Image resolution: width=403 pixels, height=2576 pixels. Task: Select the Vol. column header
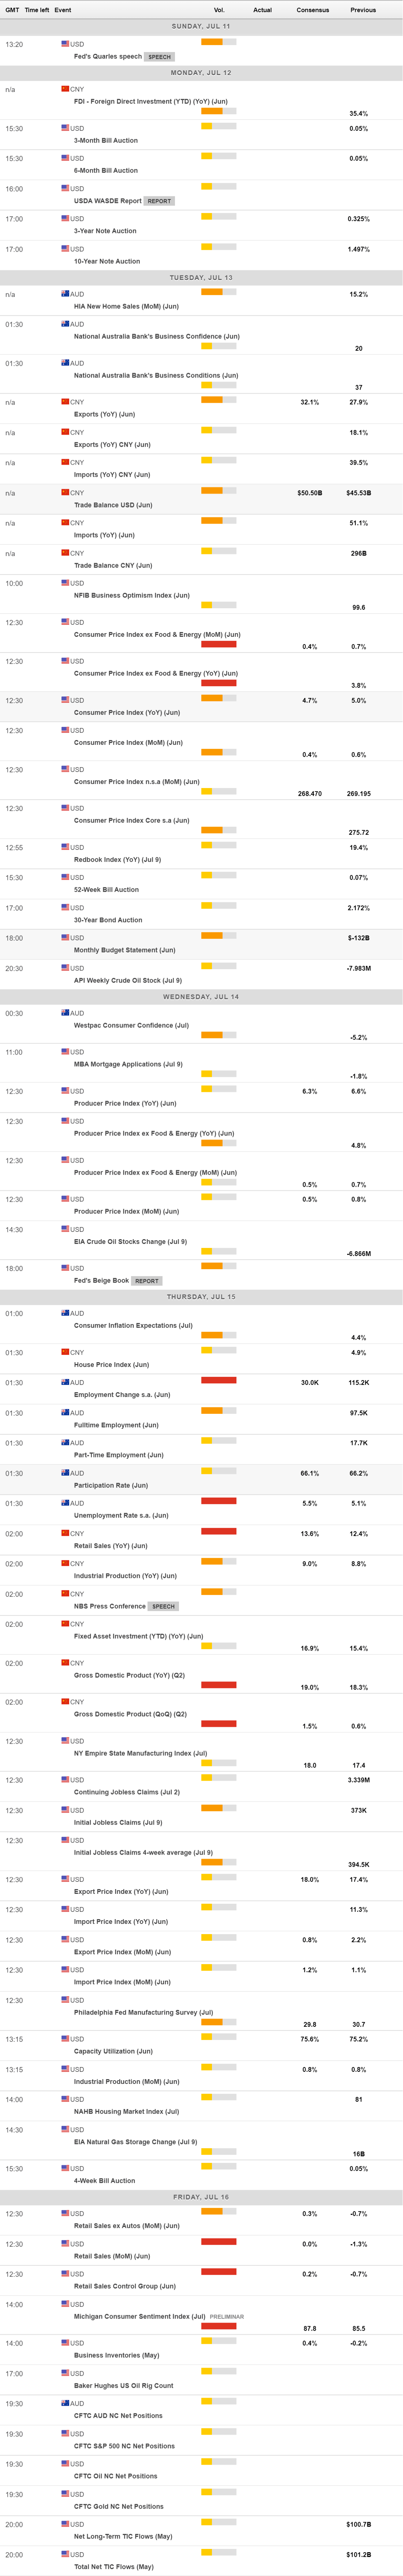click(219, 10)
